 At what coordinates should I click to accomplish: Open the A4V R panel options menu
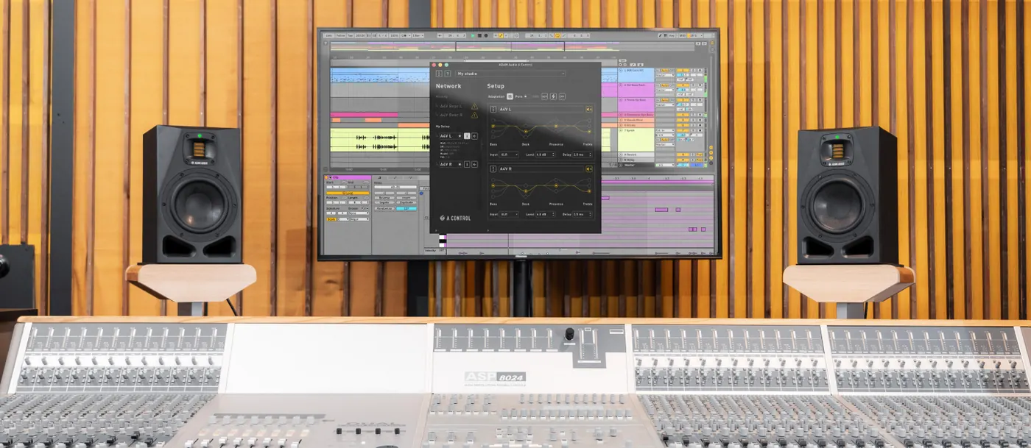click(x=493, y=168)
